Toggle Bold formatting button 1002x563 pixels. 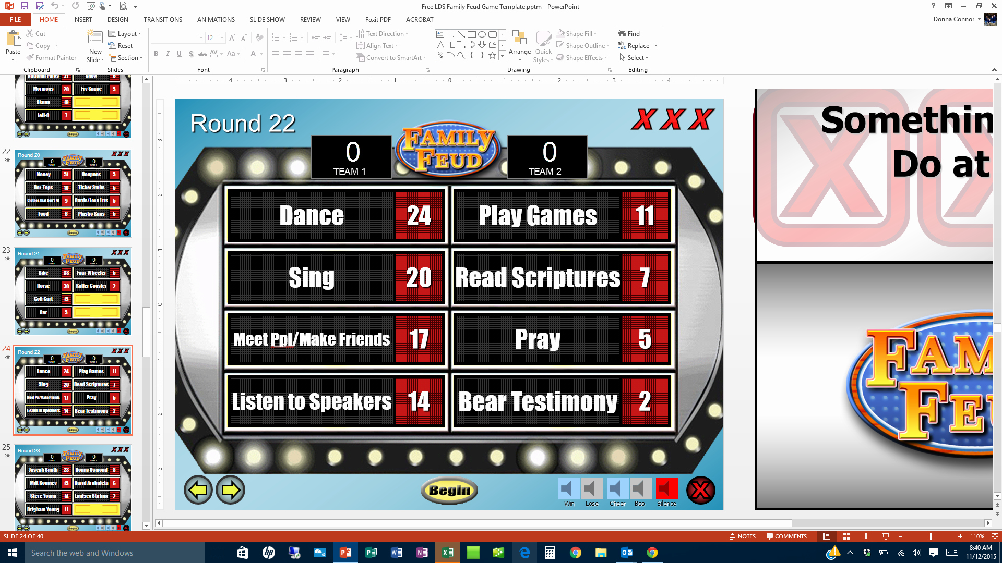click(156, 53)
